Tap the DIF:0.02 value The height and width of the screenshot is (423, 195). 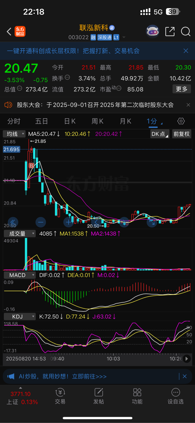(52, 275)
